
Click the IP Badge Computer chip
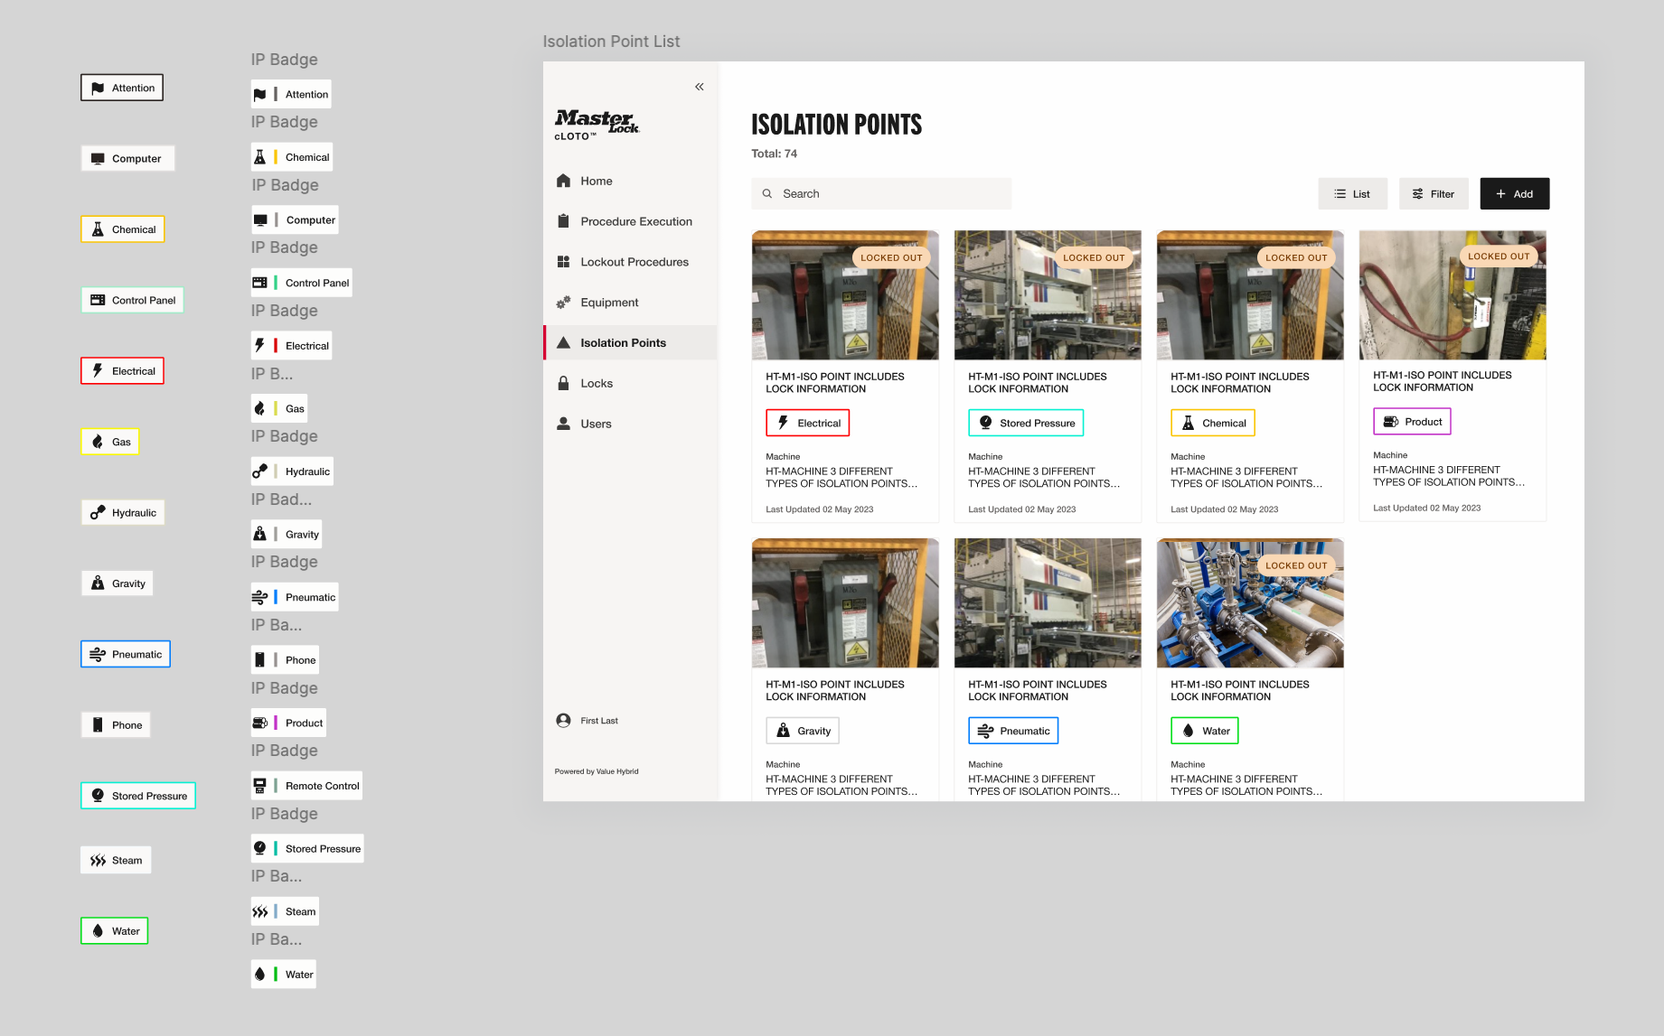coord(295,219)
